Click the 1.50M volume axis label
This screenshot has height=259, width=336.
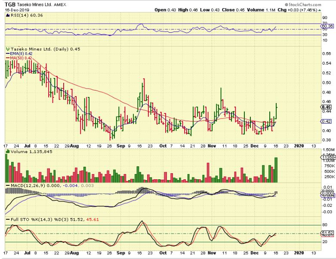coord(328,150)
